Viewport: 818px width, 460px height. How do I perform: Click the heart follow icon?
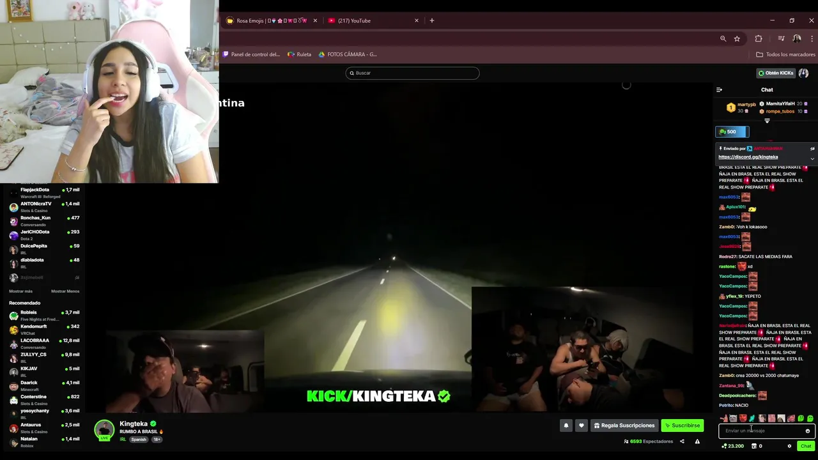point(581,425)
